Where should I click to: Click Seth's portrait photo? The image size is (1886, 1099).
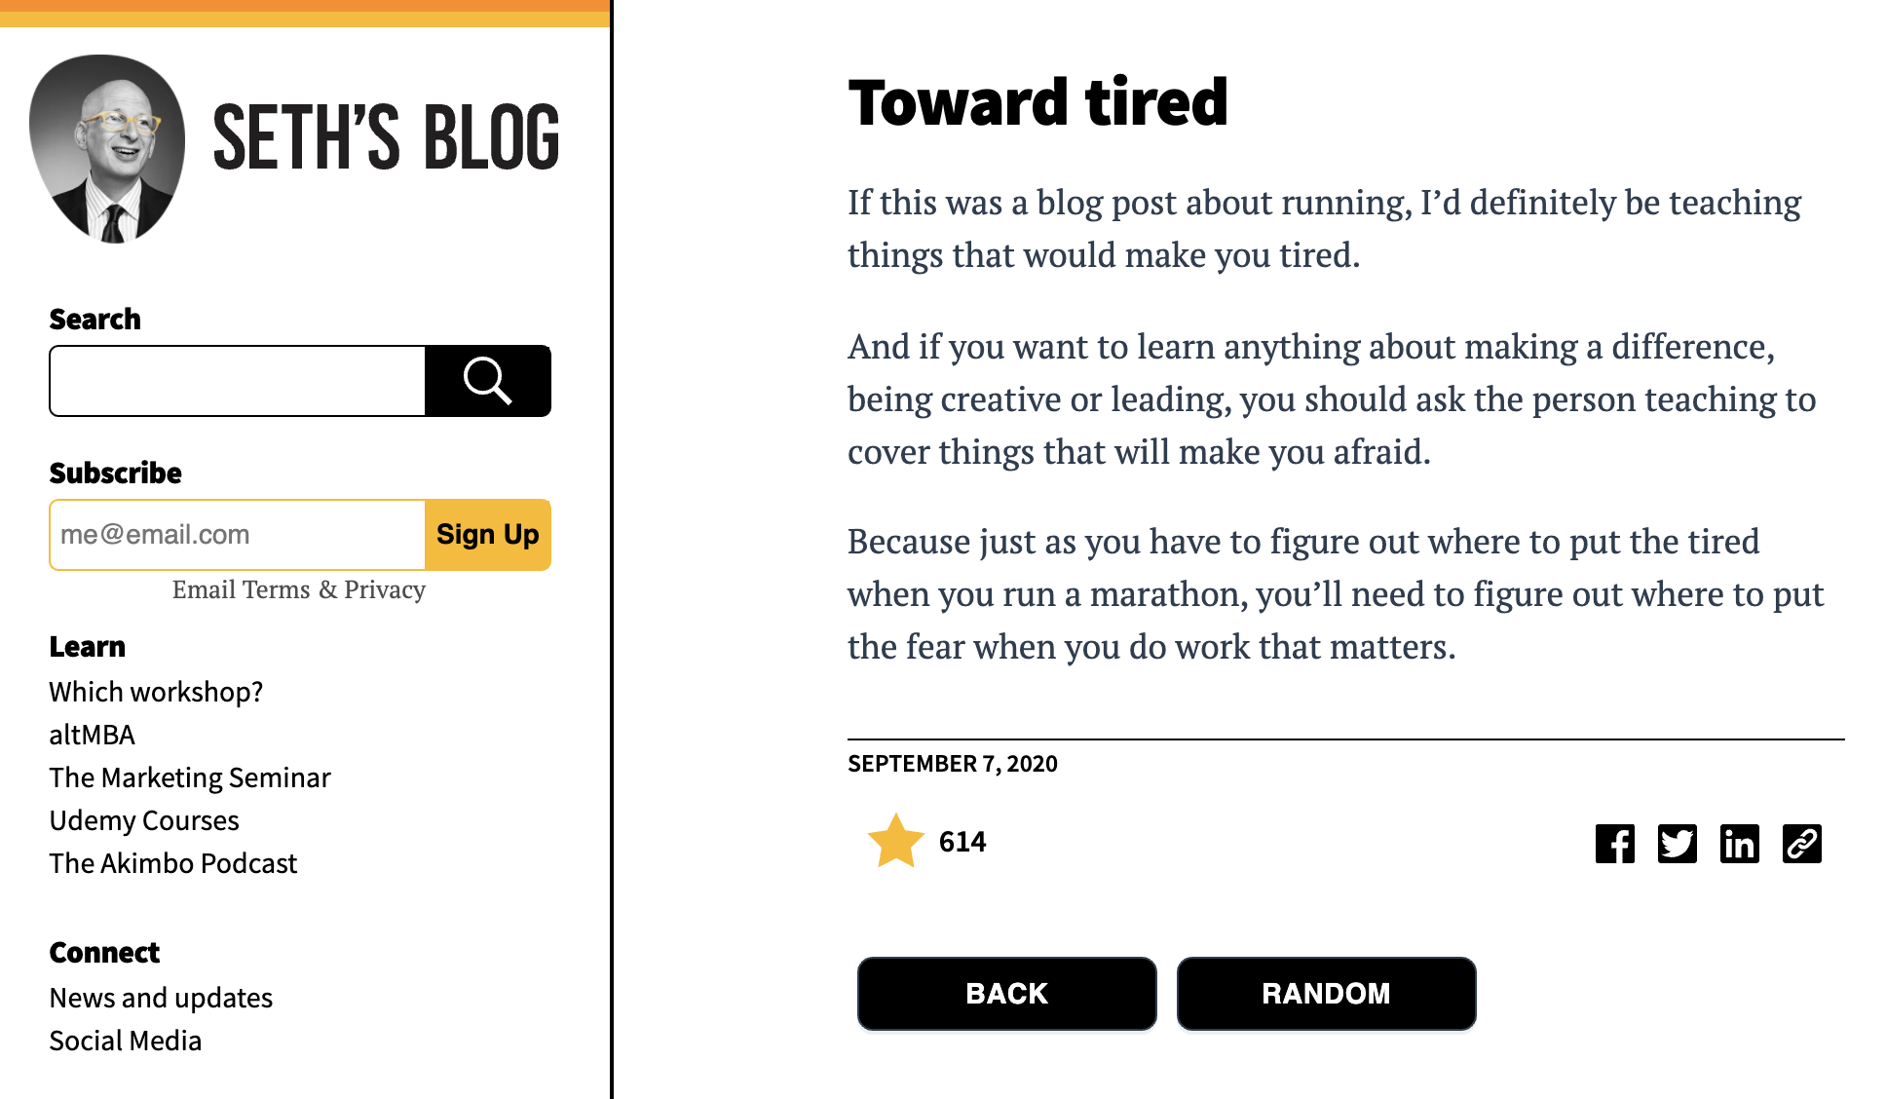[x=107, y=148]
